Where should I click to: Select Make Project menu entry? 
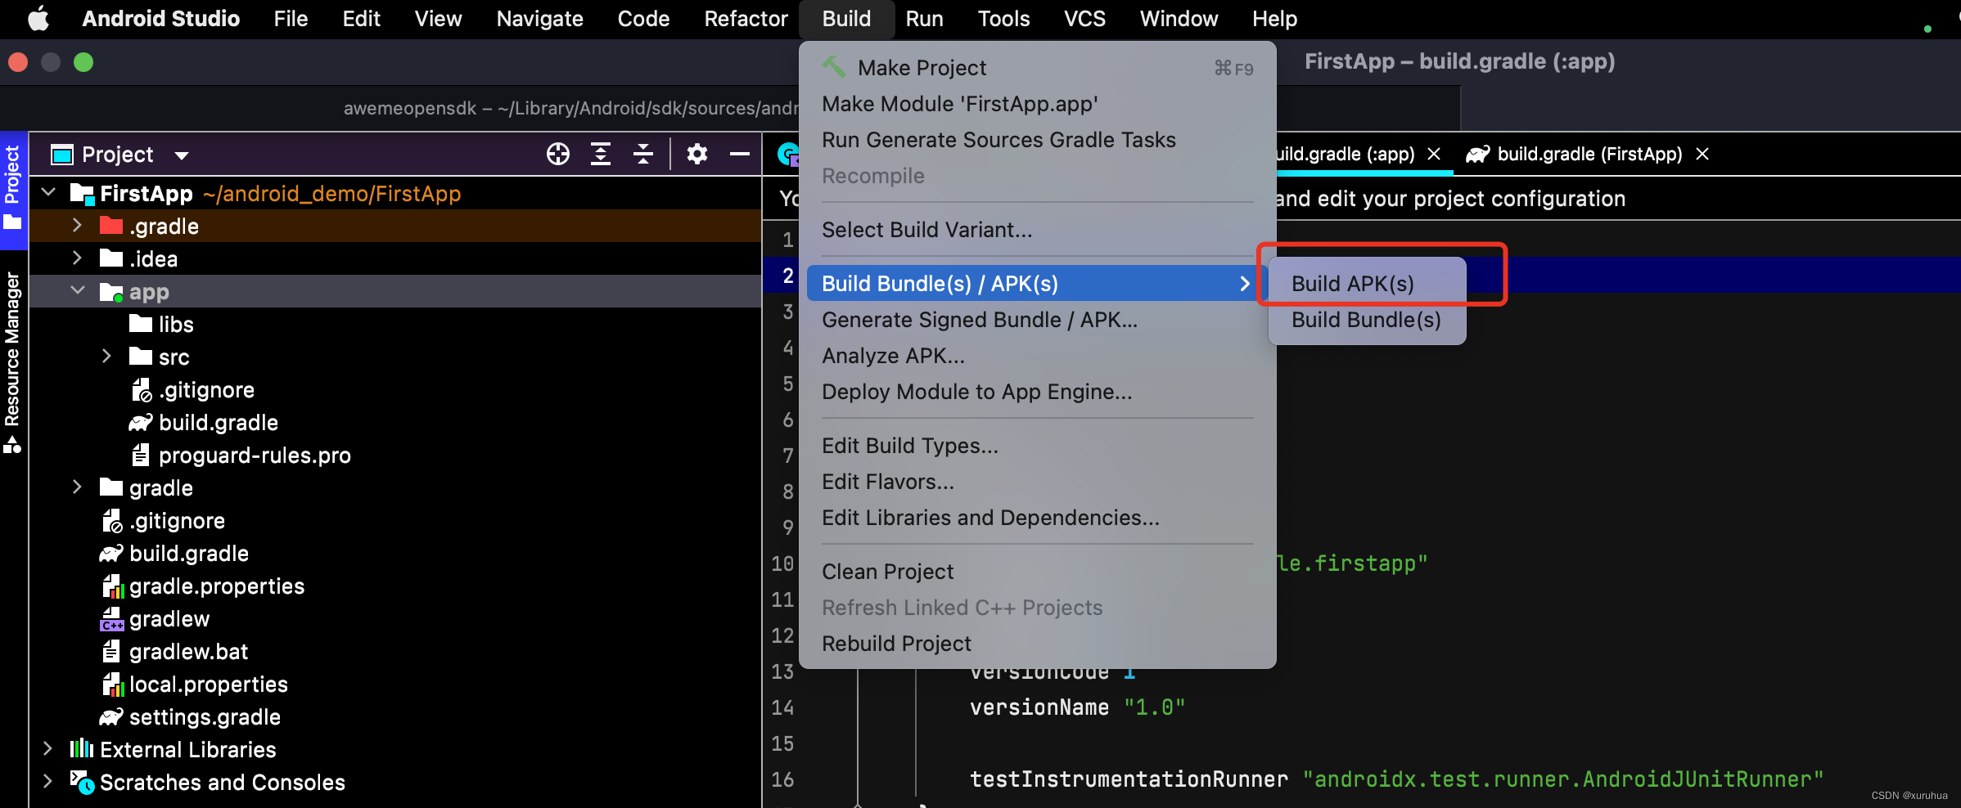coord(1037,68)
